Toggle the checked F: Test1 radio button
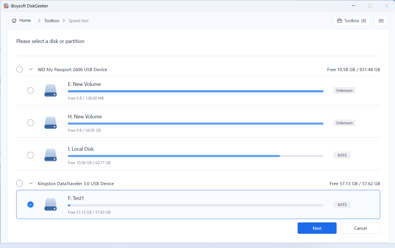 point(30,204)
